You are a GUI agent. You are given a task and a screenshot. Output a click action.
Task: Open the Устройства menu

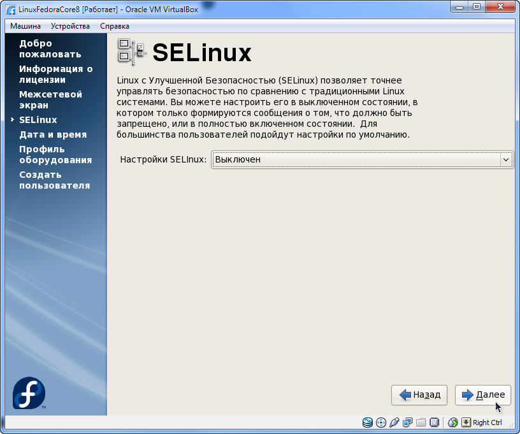(70, 26)
